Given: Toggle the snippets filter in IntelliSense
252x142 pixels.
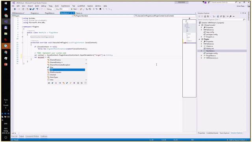Looking at the screenshot, I should (85, 83).
